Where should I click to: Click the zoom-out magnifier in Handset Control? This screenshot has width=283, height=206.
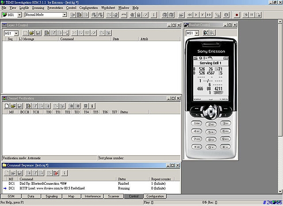[212, 33]
